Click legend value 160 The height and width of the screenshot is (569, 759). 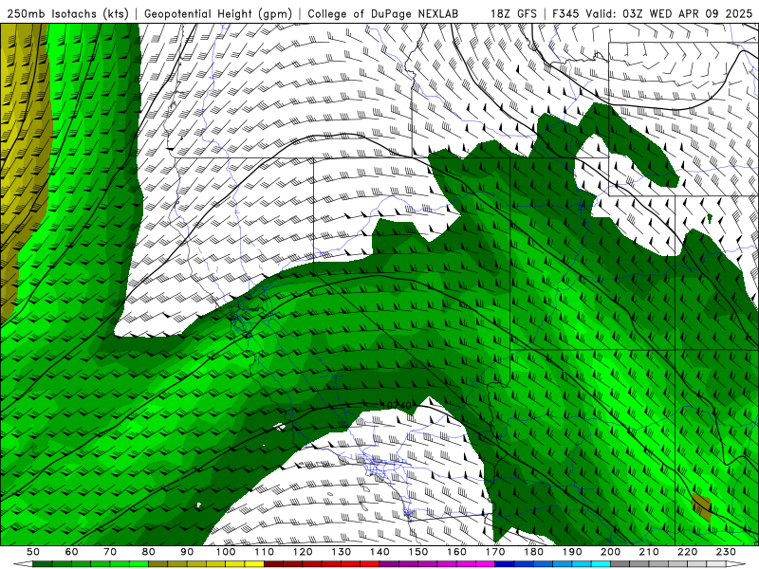[456, 552]
